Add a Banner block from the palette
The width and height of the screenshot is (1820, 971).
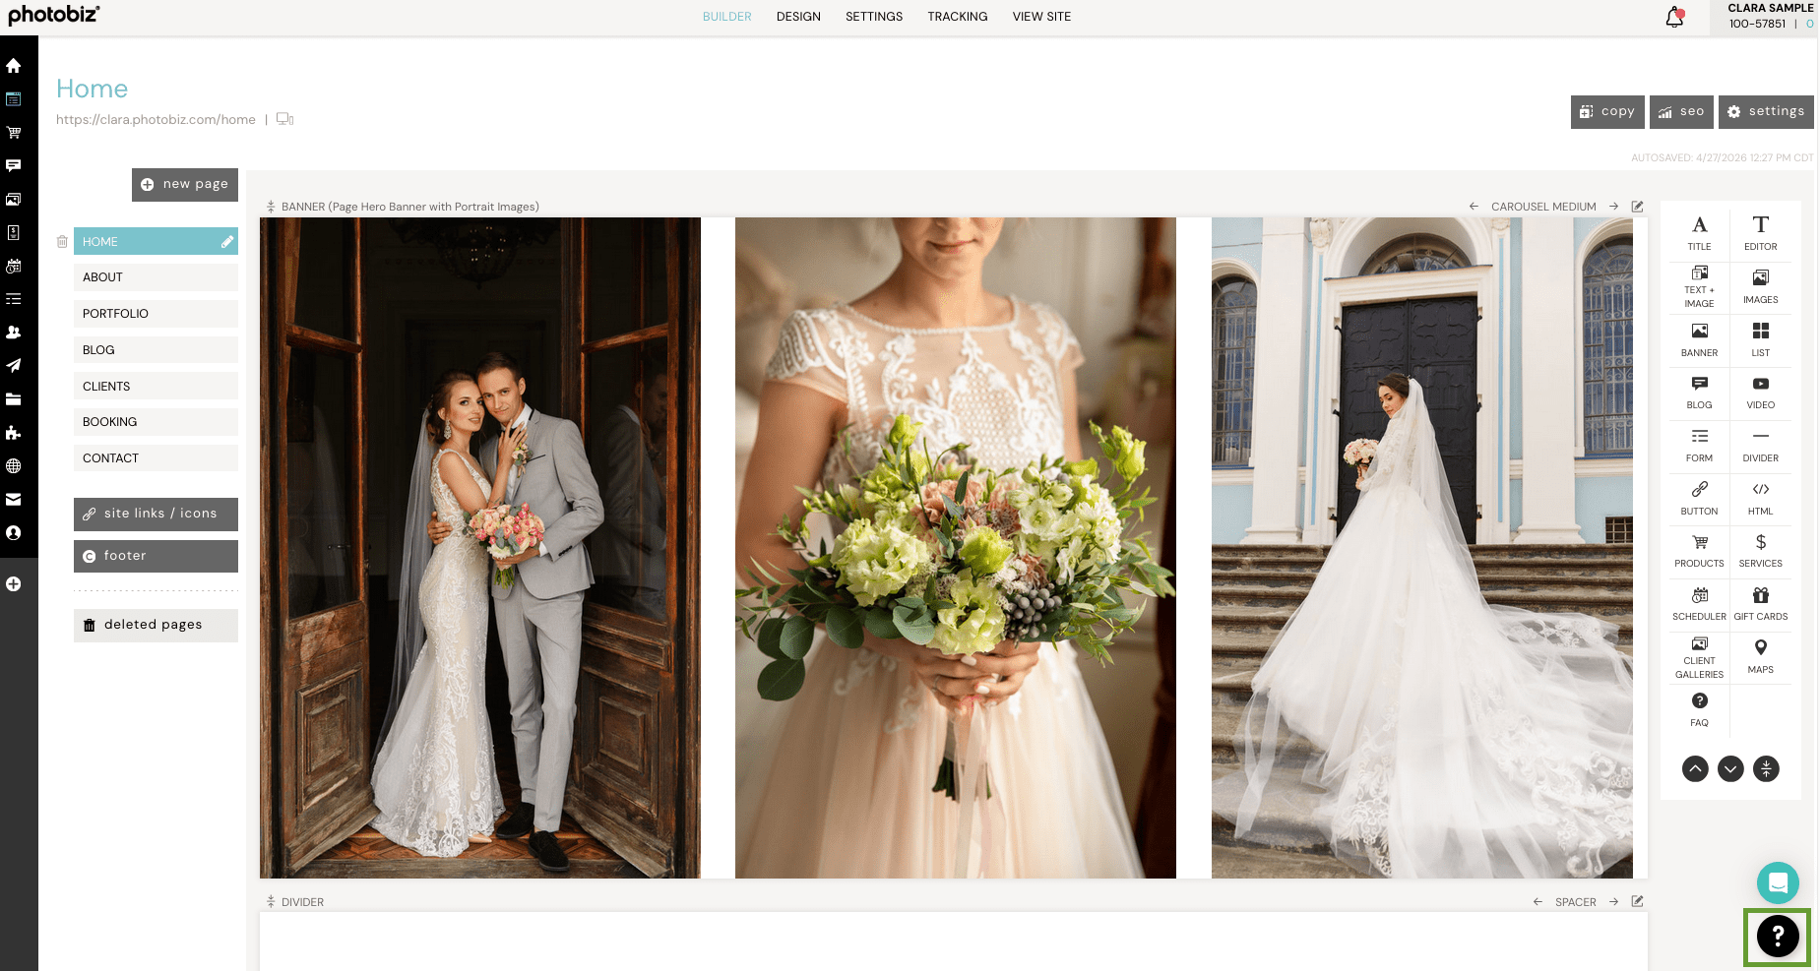1699,339
